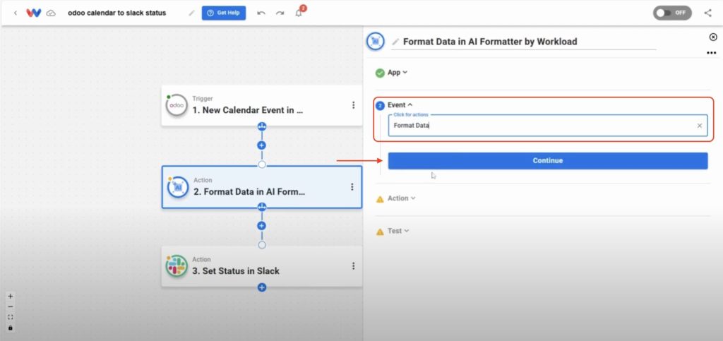Open the panel's three-dot more options

pos(711,53)
